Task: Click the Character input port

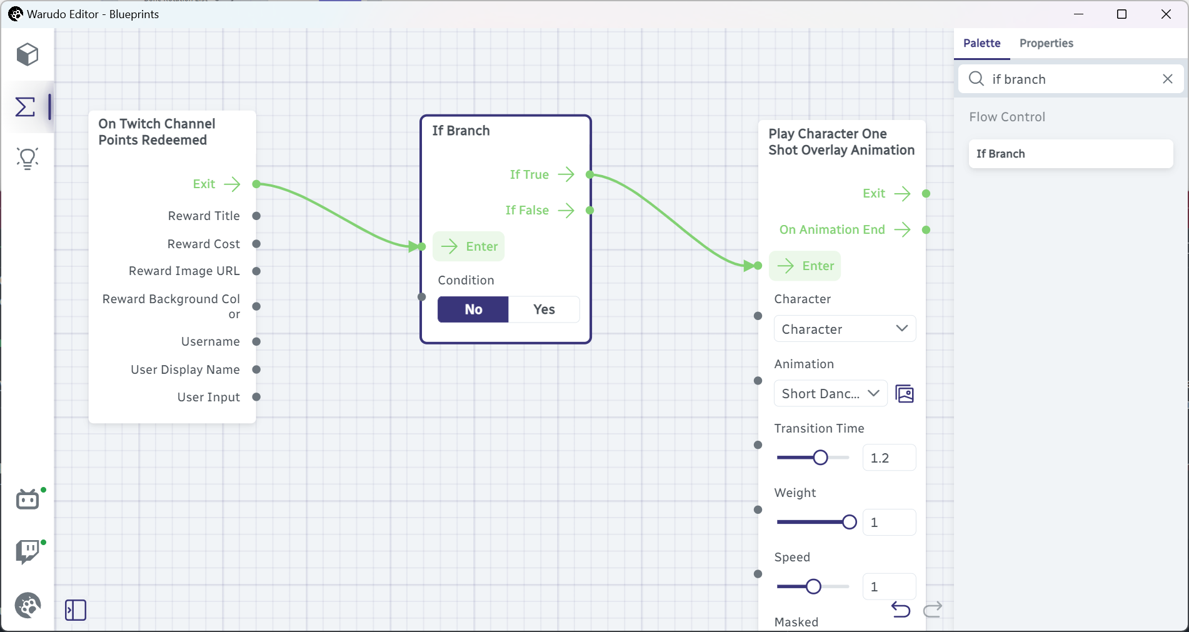Action: coord(758,316)
